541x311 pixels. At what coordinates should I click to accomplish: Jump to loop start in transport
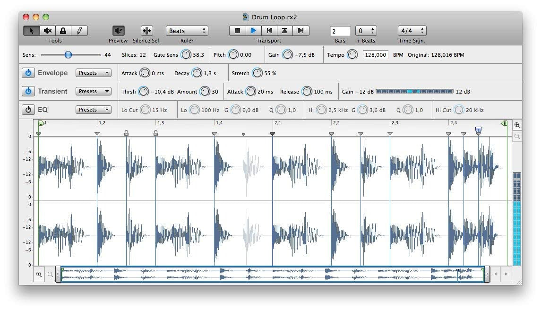[x=269, y=31]
